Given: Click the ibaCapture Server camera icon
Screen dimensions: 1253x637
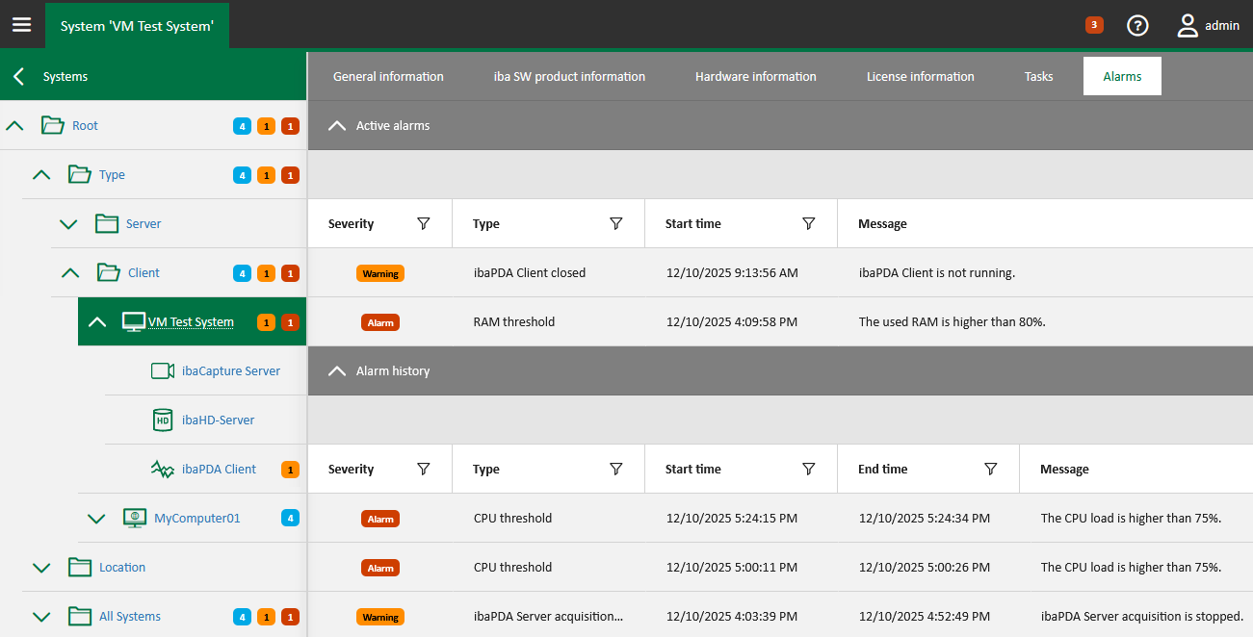Looking at the screenshot, I should (163, 371).
